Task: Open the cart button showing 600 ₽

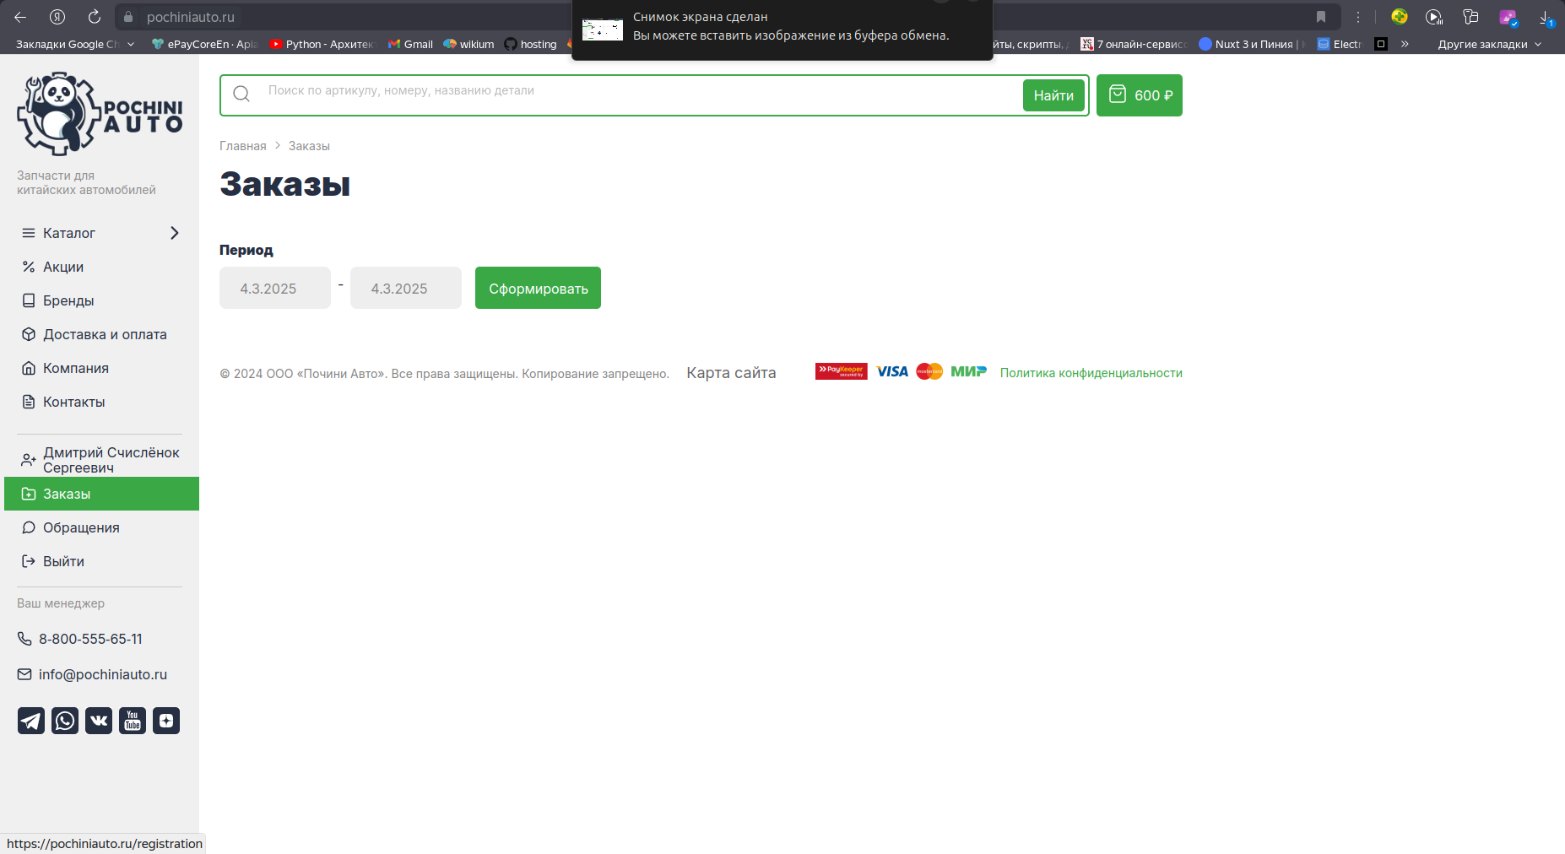Action: [x=1140, y=95]
